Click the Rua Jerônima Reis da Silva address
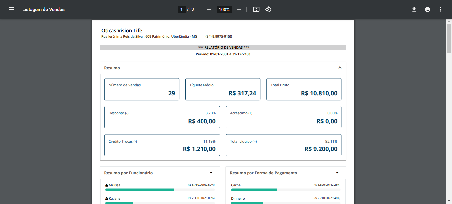The height and width of the screenshot is (204, 452). (149, 36)
